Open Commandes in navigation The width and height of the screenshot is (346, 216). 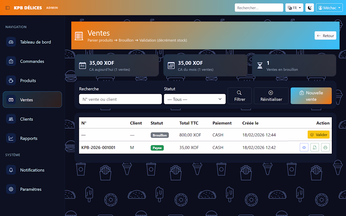tap(32, 61)
